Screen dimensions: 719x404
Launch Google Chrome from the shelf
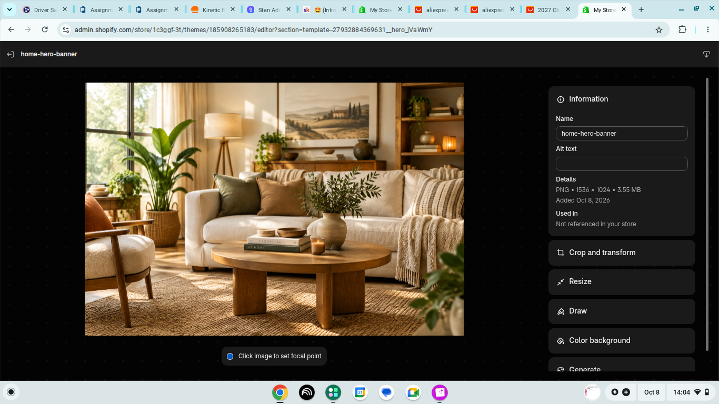tap(280, 392)
